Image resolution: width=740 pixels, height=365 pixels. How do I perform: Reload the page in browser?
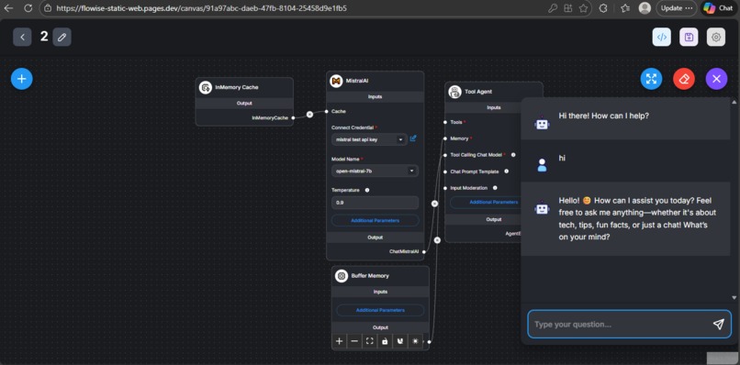tap(28, 8)
